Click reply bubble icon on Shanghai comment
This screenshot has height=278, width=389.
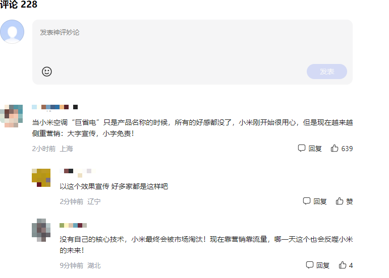[x=302, y=149]
